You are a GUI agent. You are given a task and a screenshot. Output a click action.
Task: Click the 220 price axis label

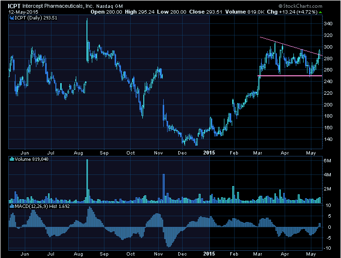(x=328, y=93)
